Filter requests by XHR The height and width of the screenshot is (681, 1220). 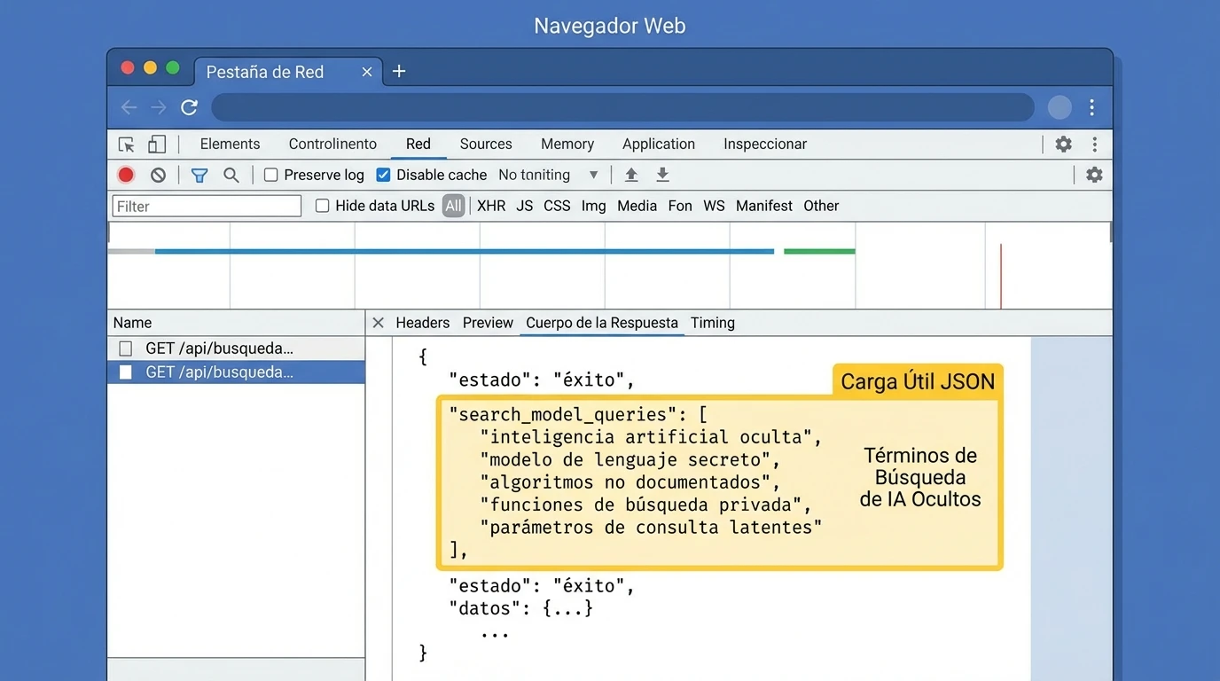coord(490,205)
